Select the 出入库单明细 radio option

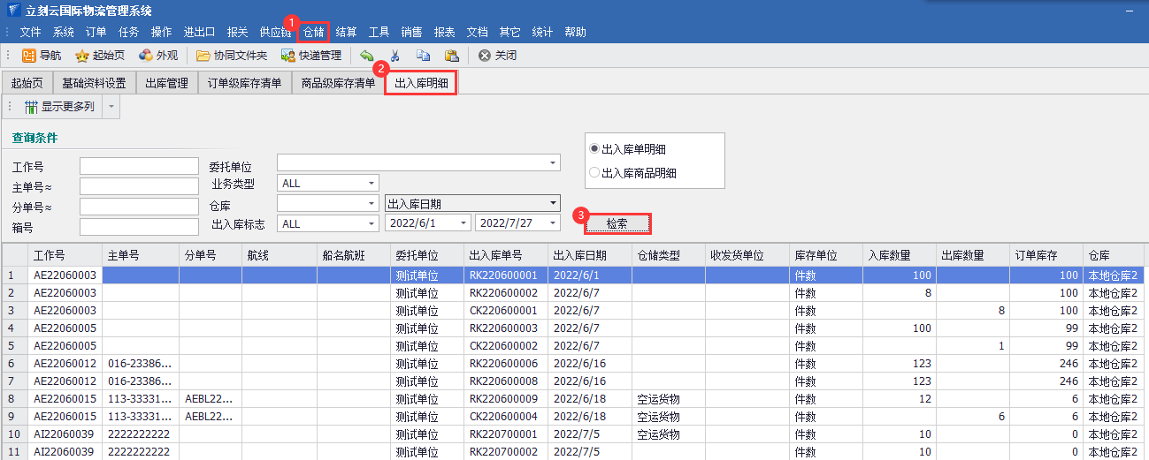tap(595, 149)
